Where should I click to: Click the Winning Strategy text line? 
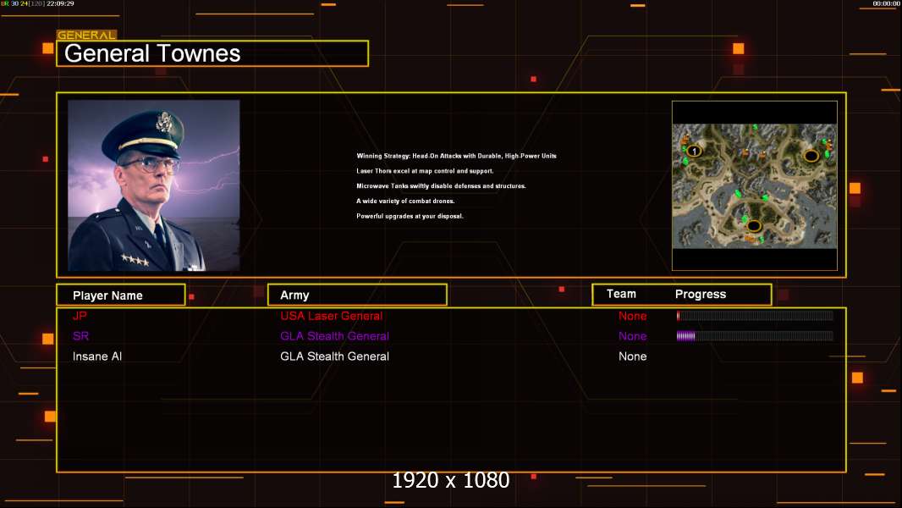(x=456, y=156)
